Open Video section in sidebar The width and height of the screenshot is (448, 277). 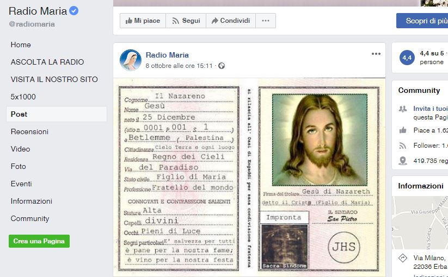click(20, 149)
